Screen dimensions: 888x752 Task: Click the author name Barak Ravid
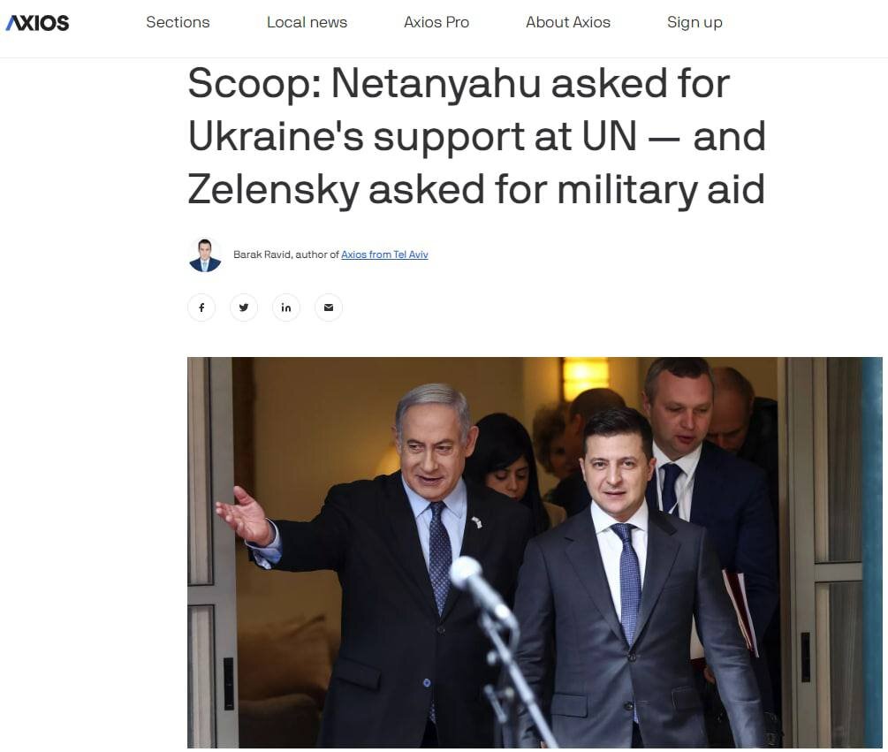coord(262,254)
